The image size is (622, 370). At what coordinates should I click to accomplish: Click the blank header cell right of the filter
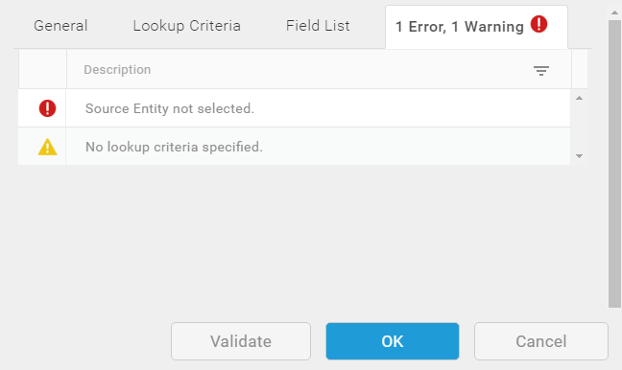coord(580,69)
